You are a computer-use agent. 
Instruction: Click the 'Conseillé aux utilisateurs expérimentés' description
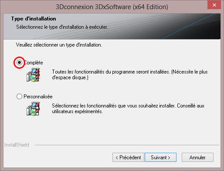[128, 108]
